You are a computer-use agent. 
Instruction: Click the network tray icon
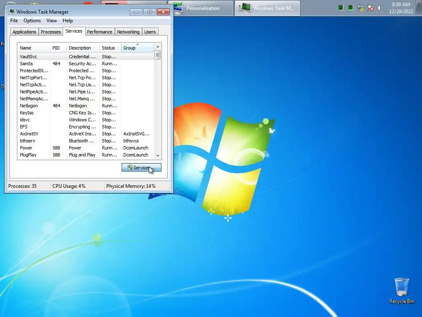[360, 8]
